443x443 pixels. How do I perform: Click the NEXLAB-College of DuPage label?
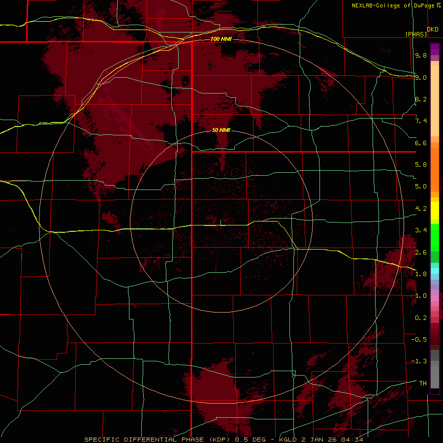click(394, 5)
